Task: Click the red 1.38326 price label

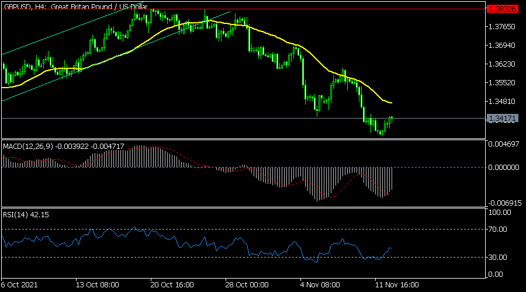Action: [x=502, y=9]
